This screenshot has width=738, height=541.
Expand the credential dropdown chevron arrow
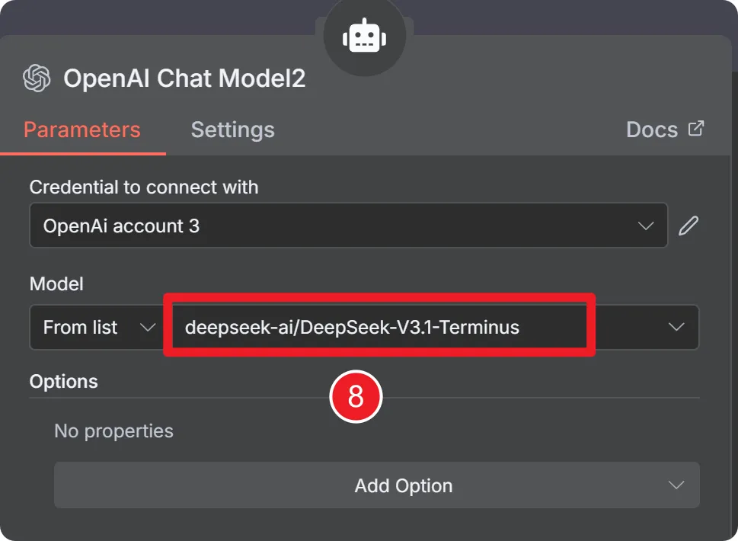point(646,226)
